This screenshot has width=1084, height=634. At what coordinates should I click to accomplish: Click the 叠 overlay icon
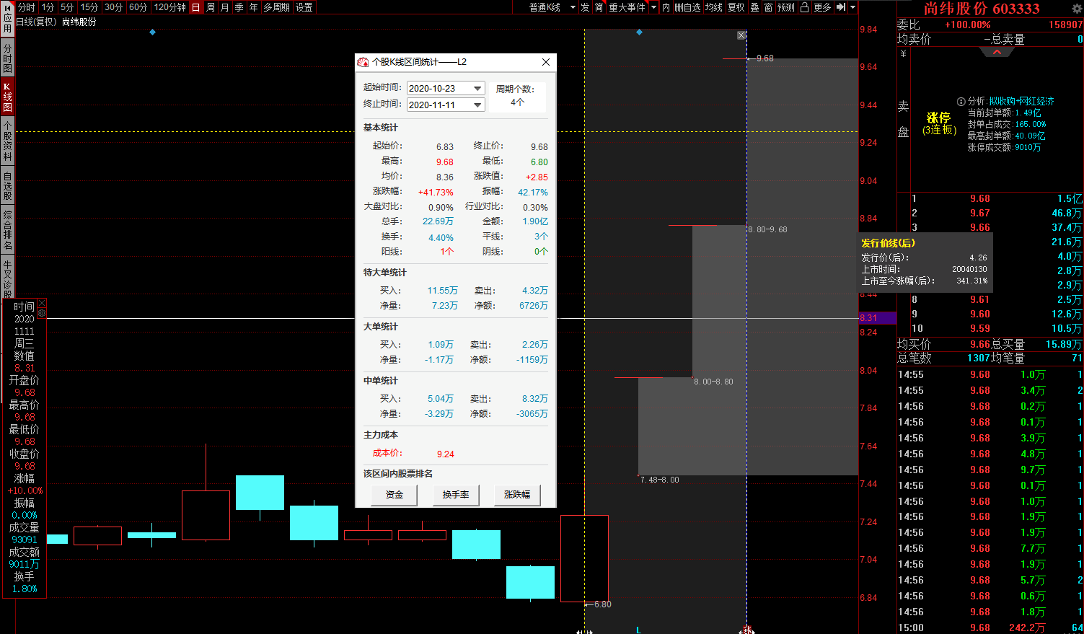click(754, 7)
